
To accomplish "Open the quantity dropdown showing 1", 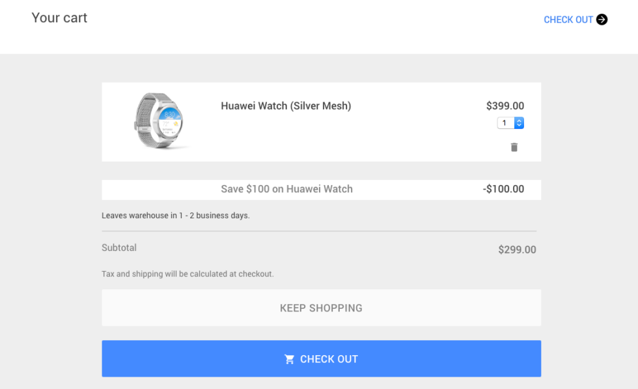I will click(x=505, y=122).
